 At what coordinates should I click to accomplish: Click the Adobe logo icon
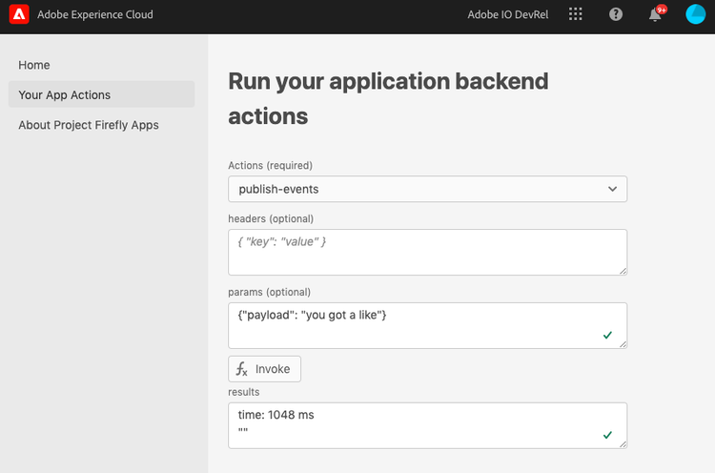click(x=19, y=15)
